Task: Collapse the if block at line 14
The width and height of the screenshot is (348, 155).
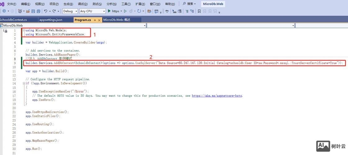Action: point(24,83)
